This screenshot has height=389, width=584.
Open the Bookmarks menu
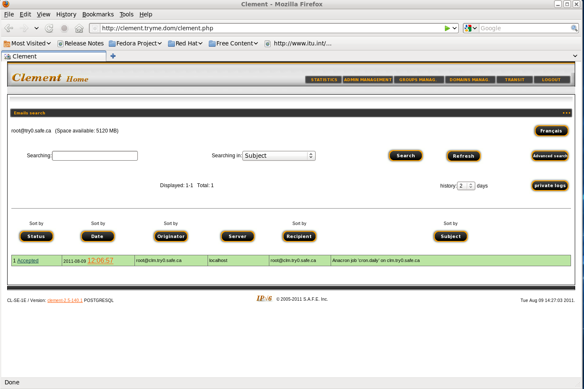(x=98, y=14)
